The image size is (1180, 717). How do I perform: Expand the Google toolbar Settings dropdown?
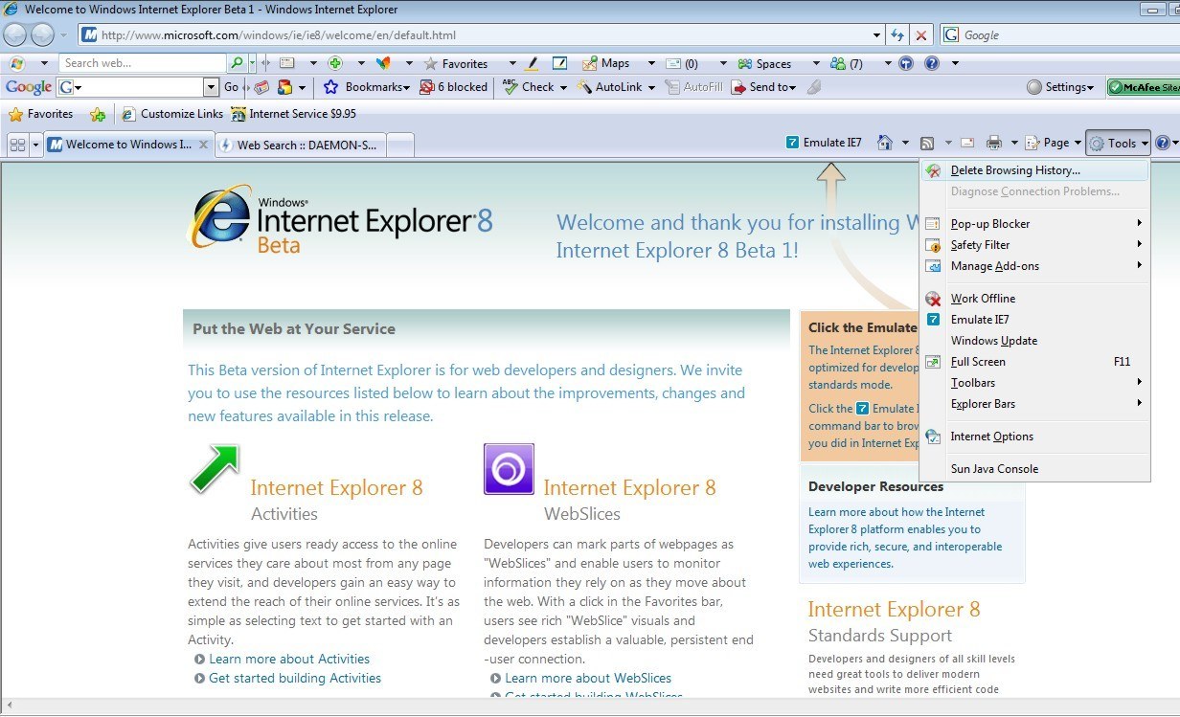pyautogui.click(x=1061, y=87)
